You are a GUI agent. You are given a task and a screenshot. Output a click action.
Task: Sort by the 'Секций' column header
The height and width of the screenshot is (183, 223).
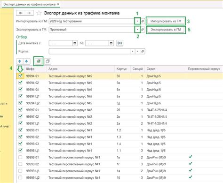coord(137,69)
